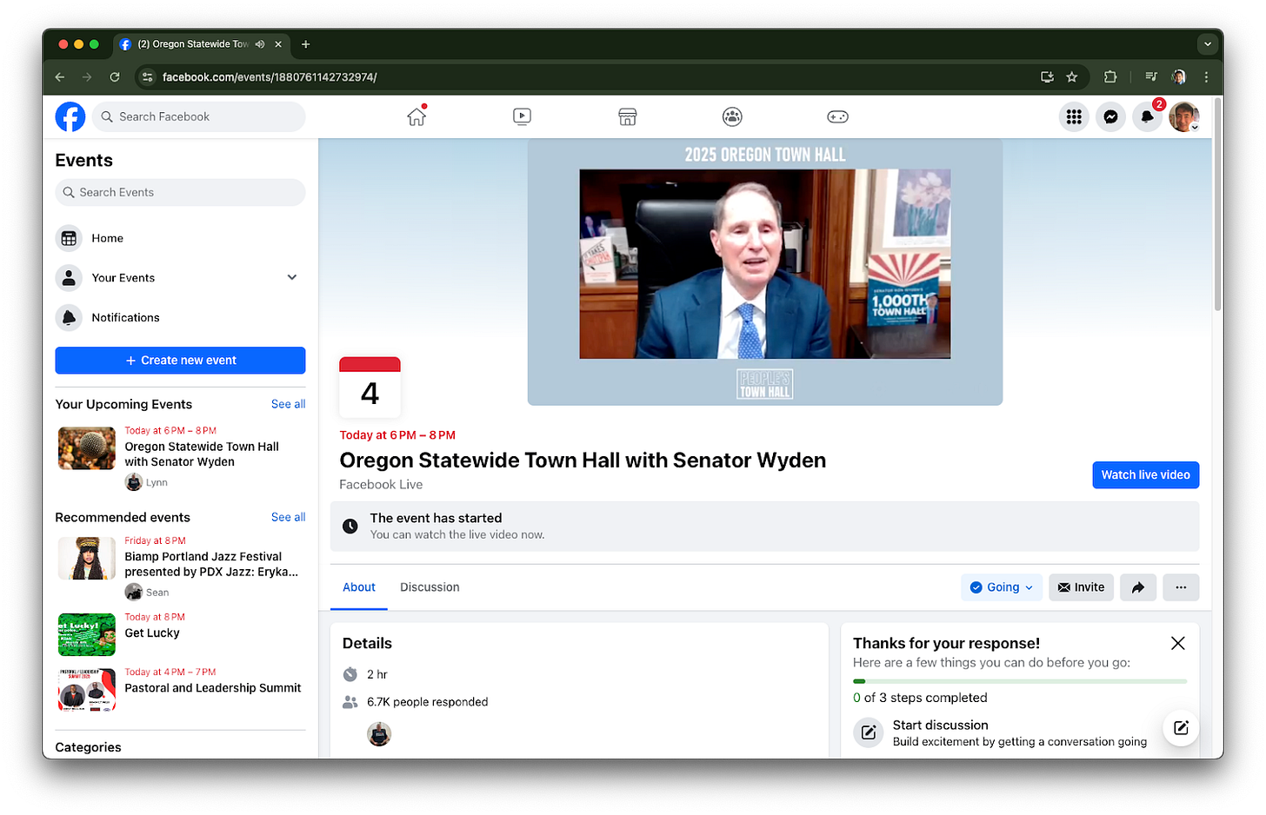Click the responder avatar under people responded
This screenshot has width=1266, height=815.
pyautogui.click(x=379, y=734)
